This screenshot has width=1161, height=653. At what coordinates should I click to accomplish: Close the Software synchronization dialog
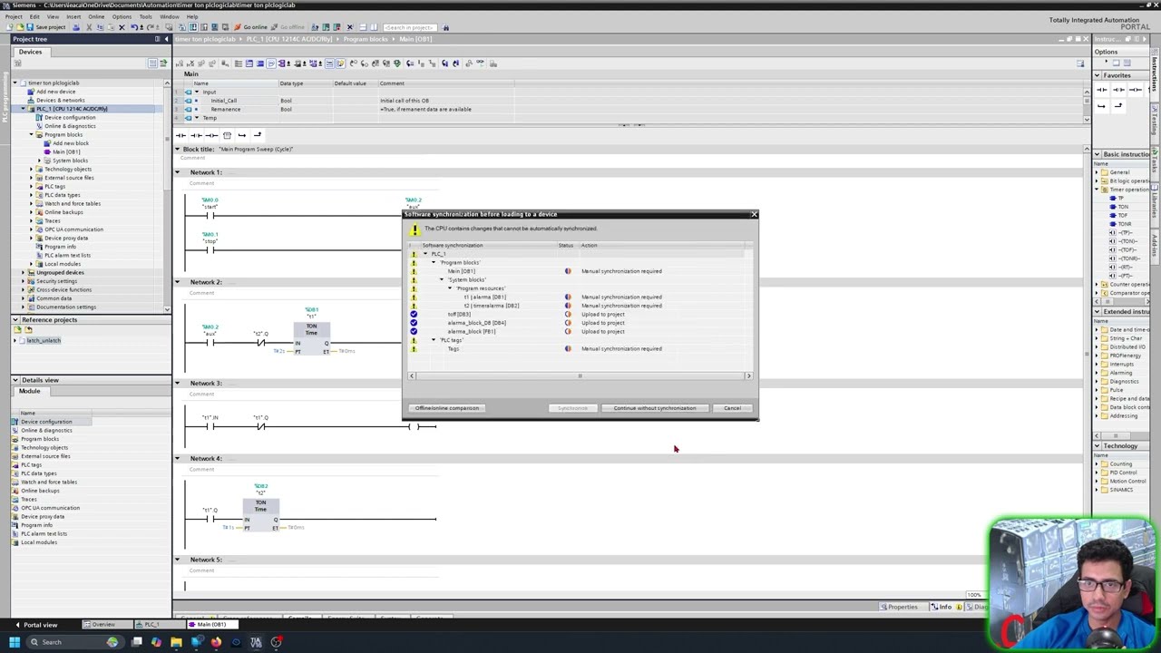coord(753,215)
